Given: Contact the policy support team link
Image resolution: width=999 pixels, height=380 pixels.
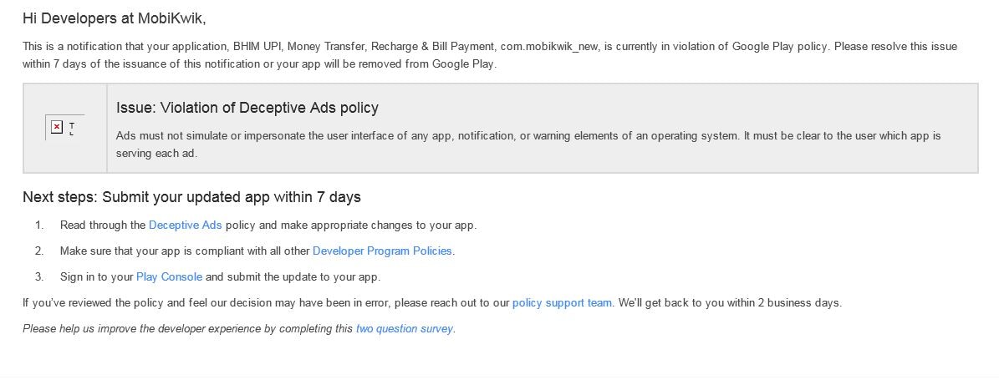Looking at the screenshot, I should (x=562, y=302).
